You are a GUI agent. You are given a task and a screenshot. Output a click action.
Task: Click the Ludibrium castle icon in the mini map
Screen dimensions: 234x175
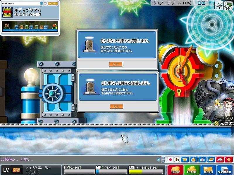point(7,12)
